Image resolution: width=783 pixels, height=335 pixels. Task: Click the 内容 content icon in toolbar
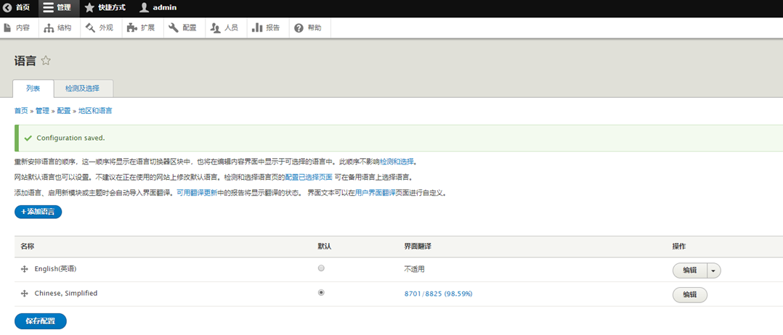[x=8, y=28]
